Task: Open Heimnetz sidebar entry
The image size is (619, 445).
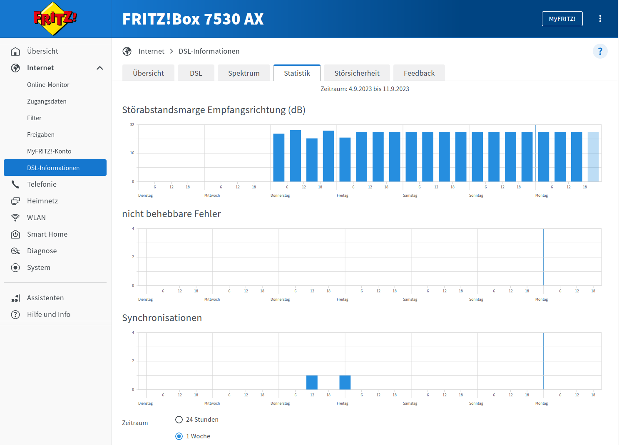Action: pos(55,201)
